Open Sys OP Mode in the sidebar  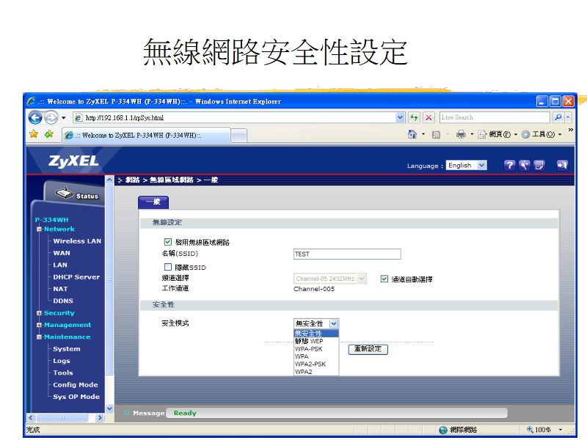(76, 397)
